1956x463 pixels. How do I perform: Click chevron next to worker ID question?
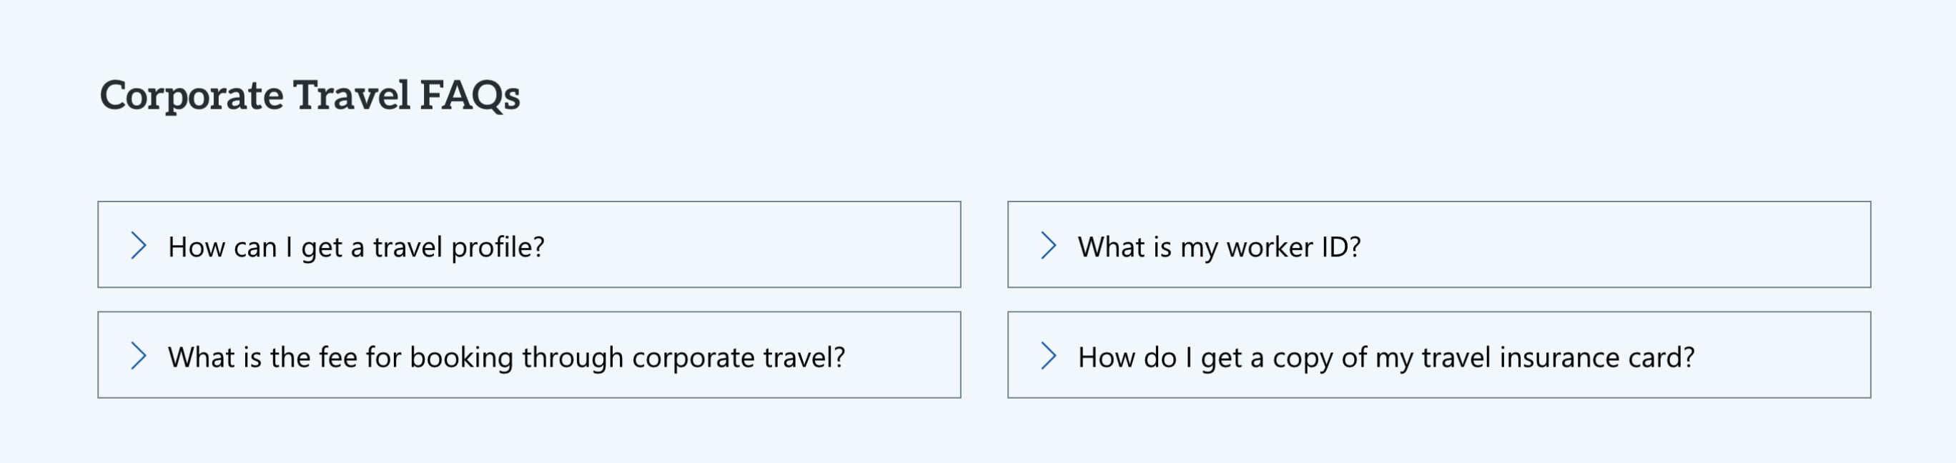tap(1048, 245)
